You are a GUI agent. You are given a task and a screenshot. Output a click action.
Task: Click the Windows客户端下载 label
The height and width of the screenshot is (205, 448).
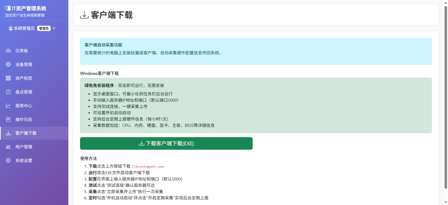point(99,73)
